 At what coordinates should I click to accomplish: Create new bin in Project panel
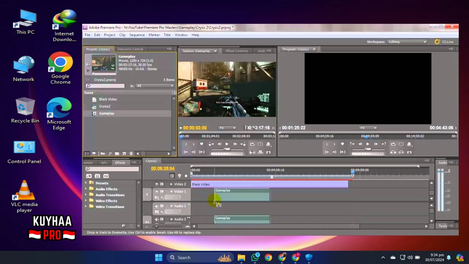(x=117, y=154)
